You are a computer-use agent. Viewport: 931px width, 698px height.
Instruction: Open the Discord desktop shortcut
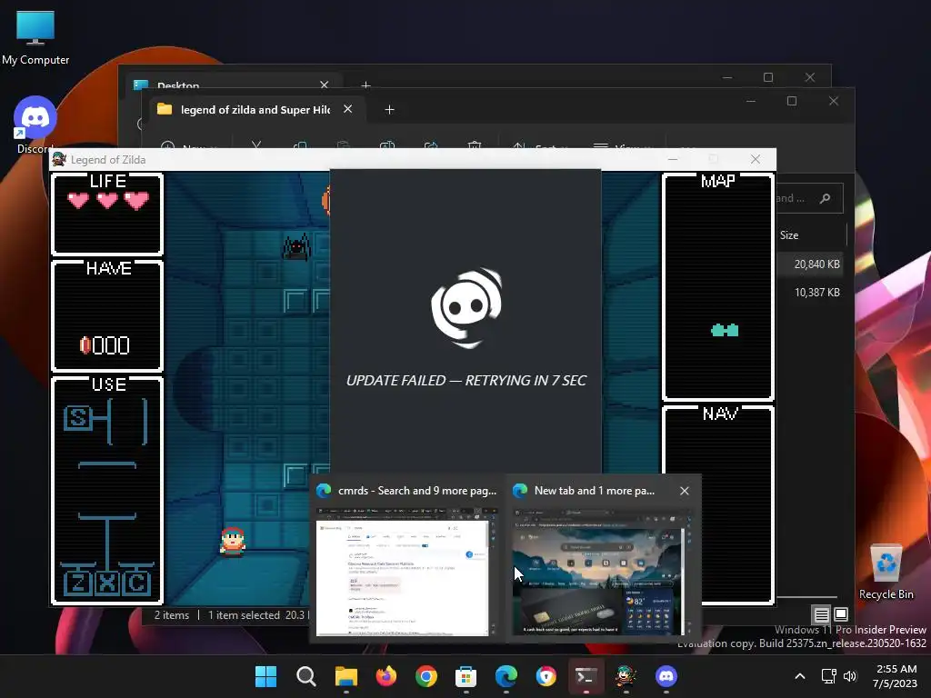pos(35,125)
